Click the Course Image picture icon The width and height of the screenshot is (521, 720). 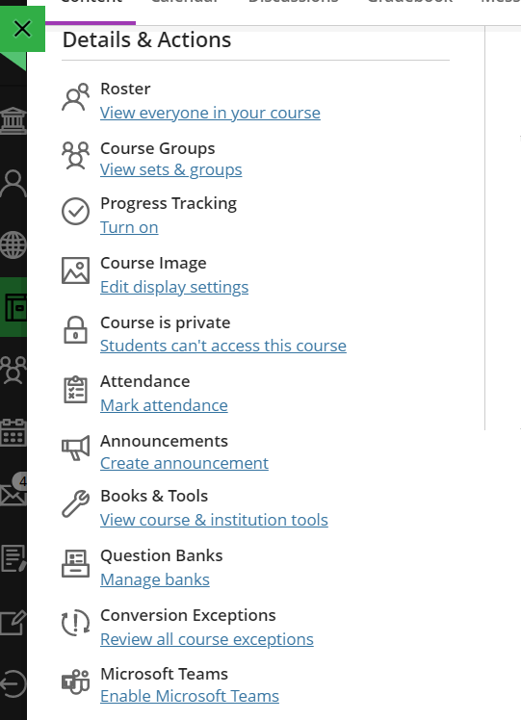pyautogui.click(x=75, y=270)
